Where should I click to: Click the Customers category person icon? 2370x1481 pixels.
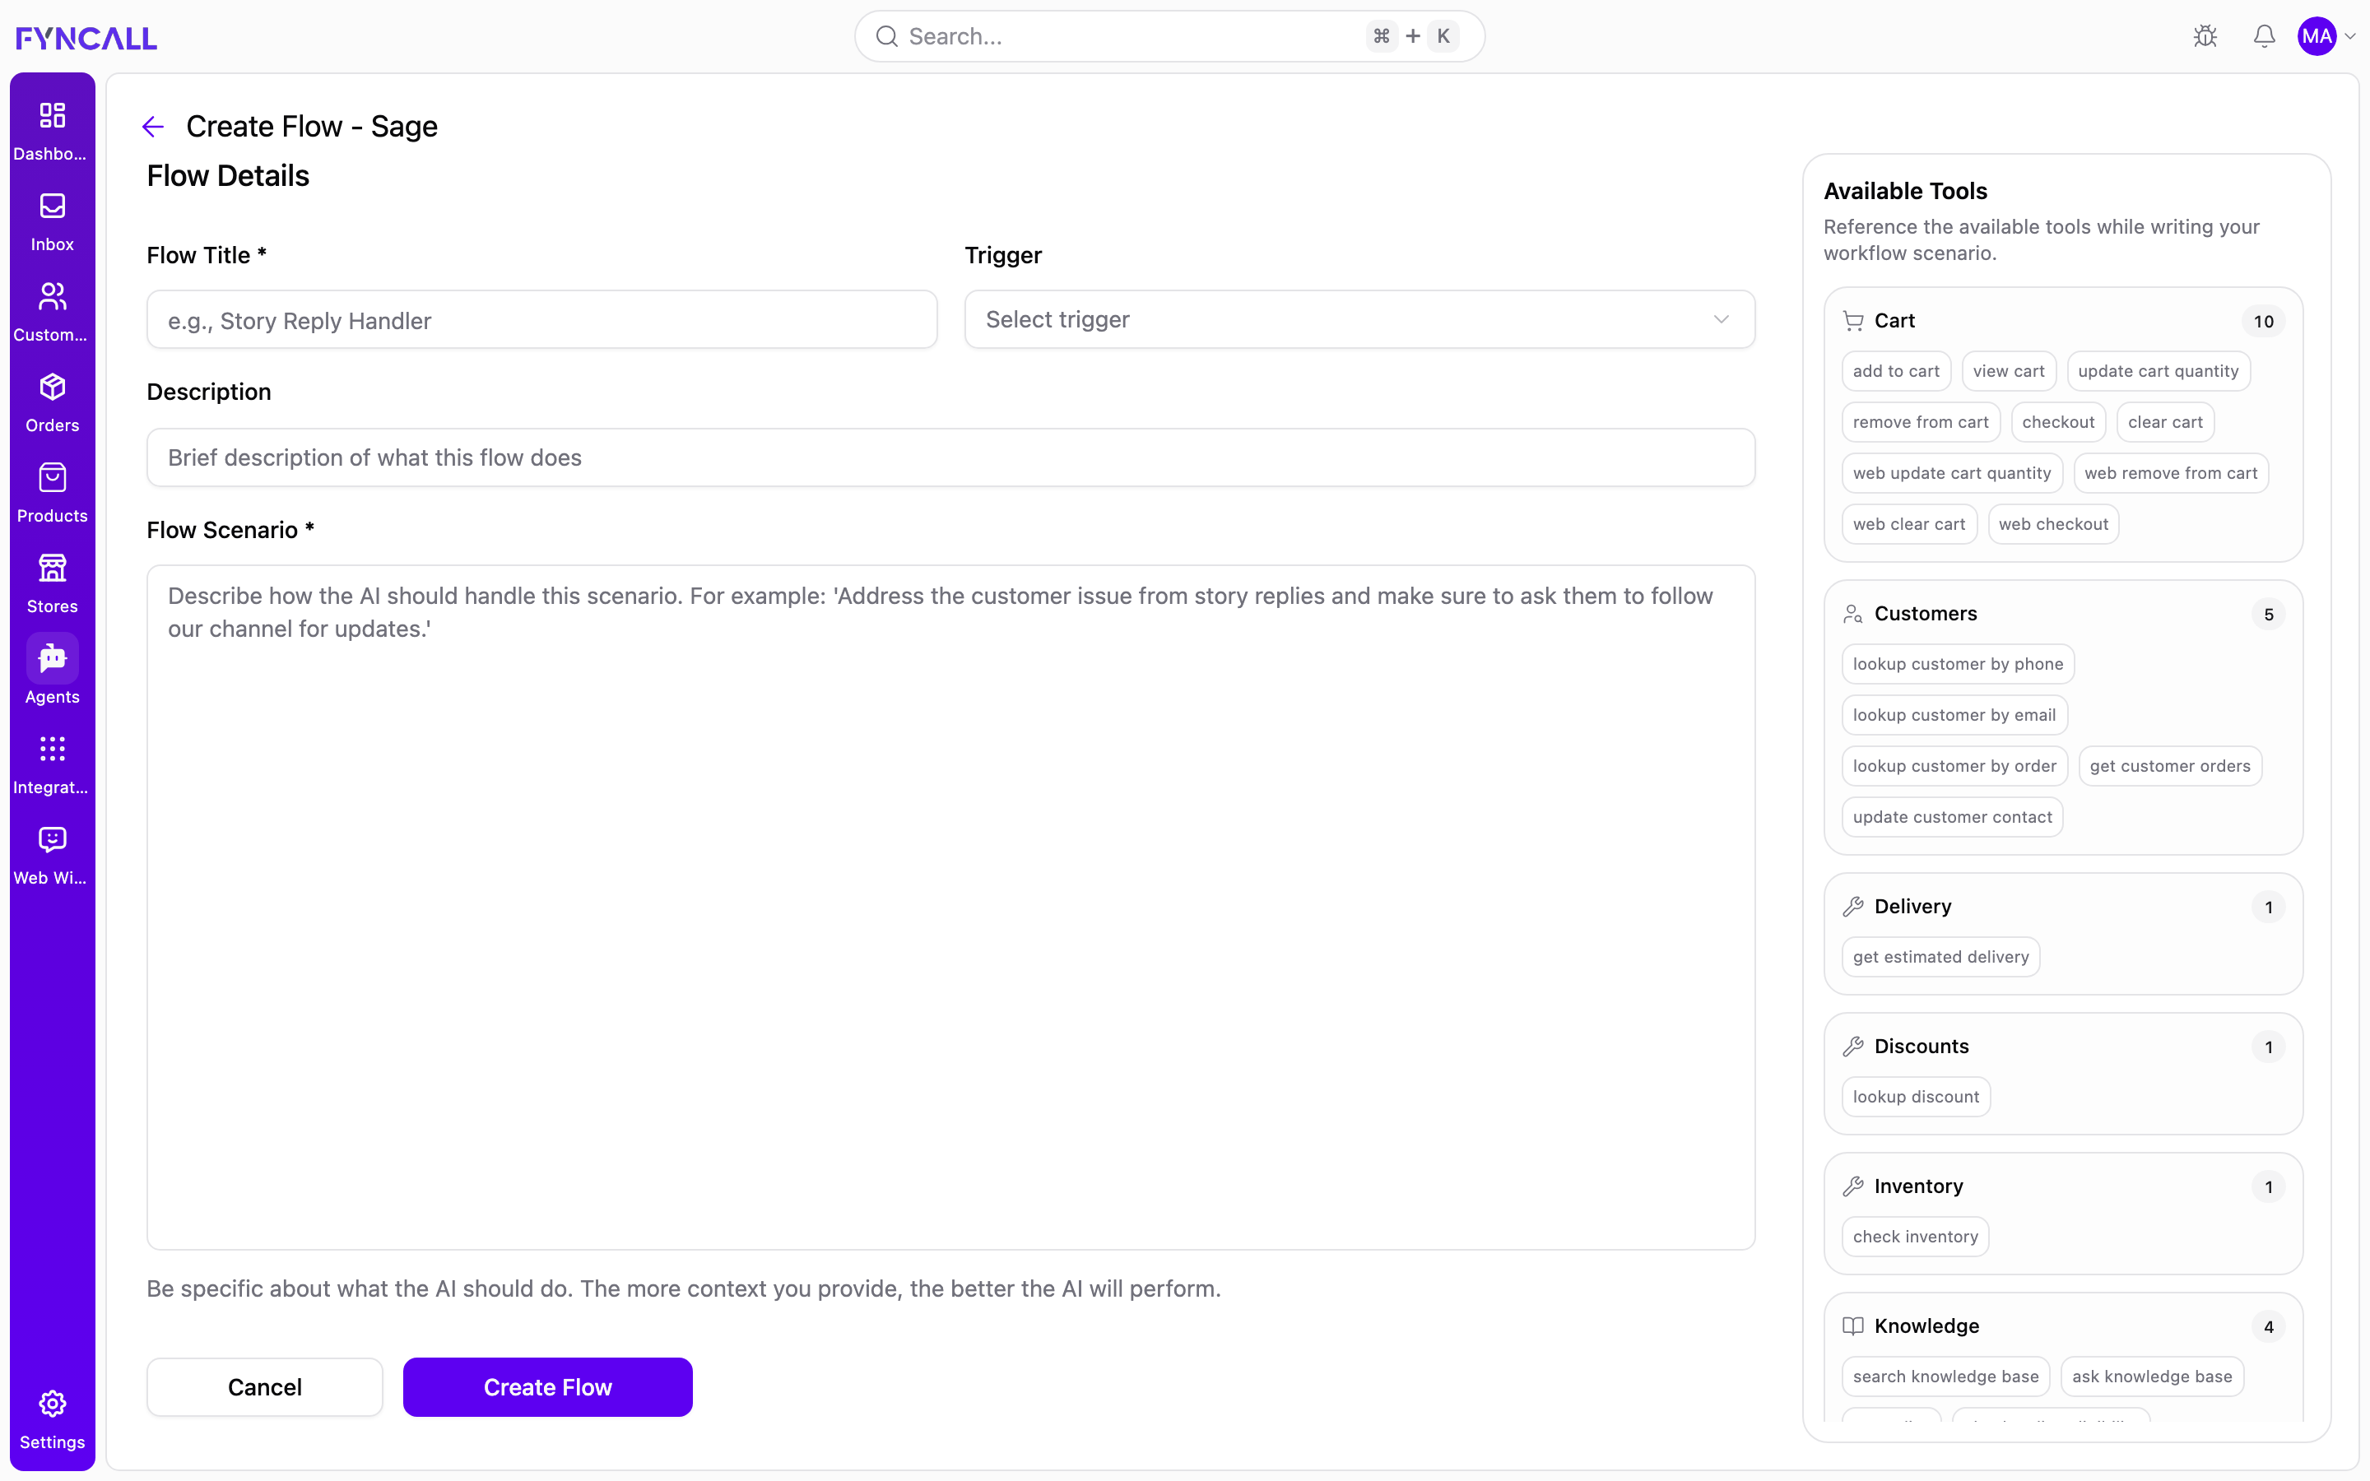[1853, 614]
